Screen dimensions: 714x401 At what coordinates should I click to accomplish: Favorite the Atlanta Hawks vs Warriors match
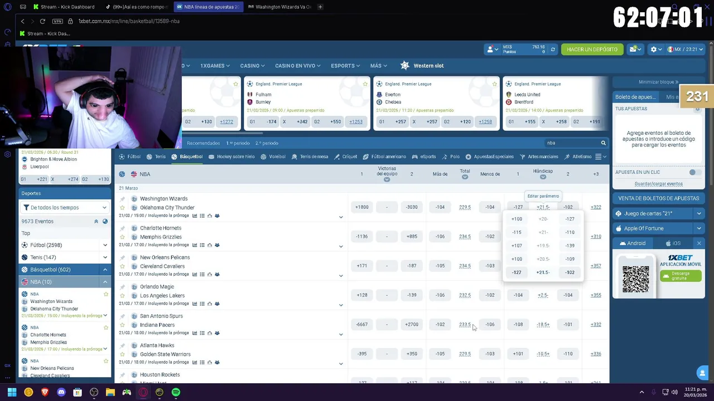coord(122,354)
